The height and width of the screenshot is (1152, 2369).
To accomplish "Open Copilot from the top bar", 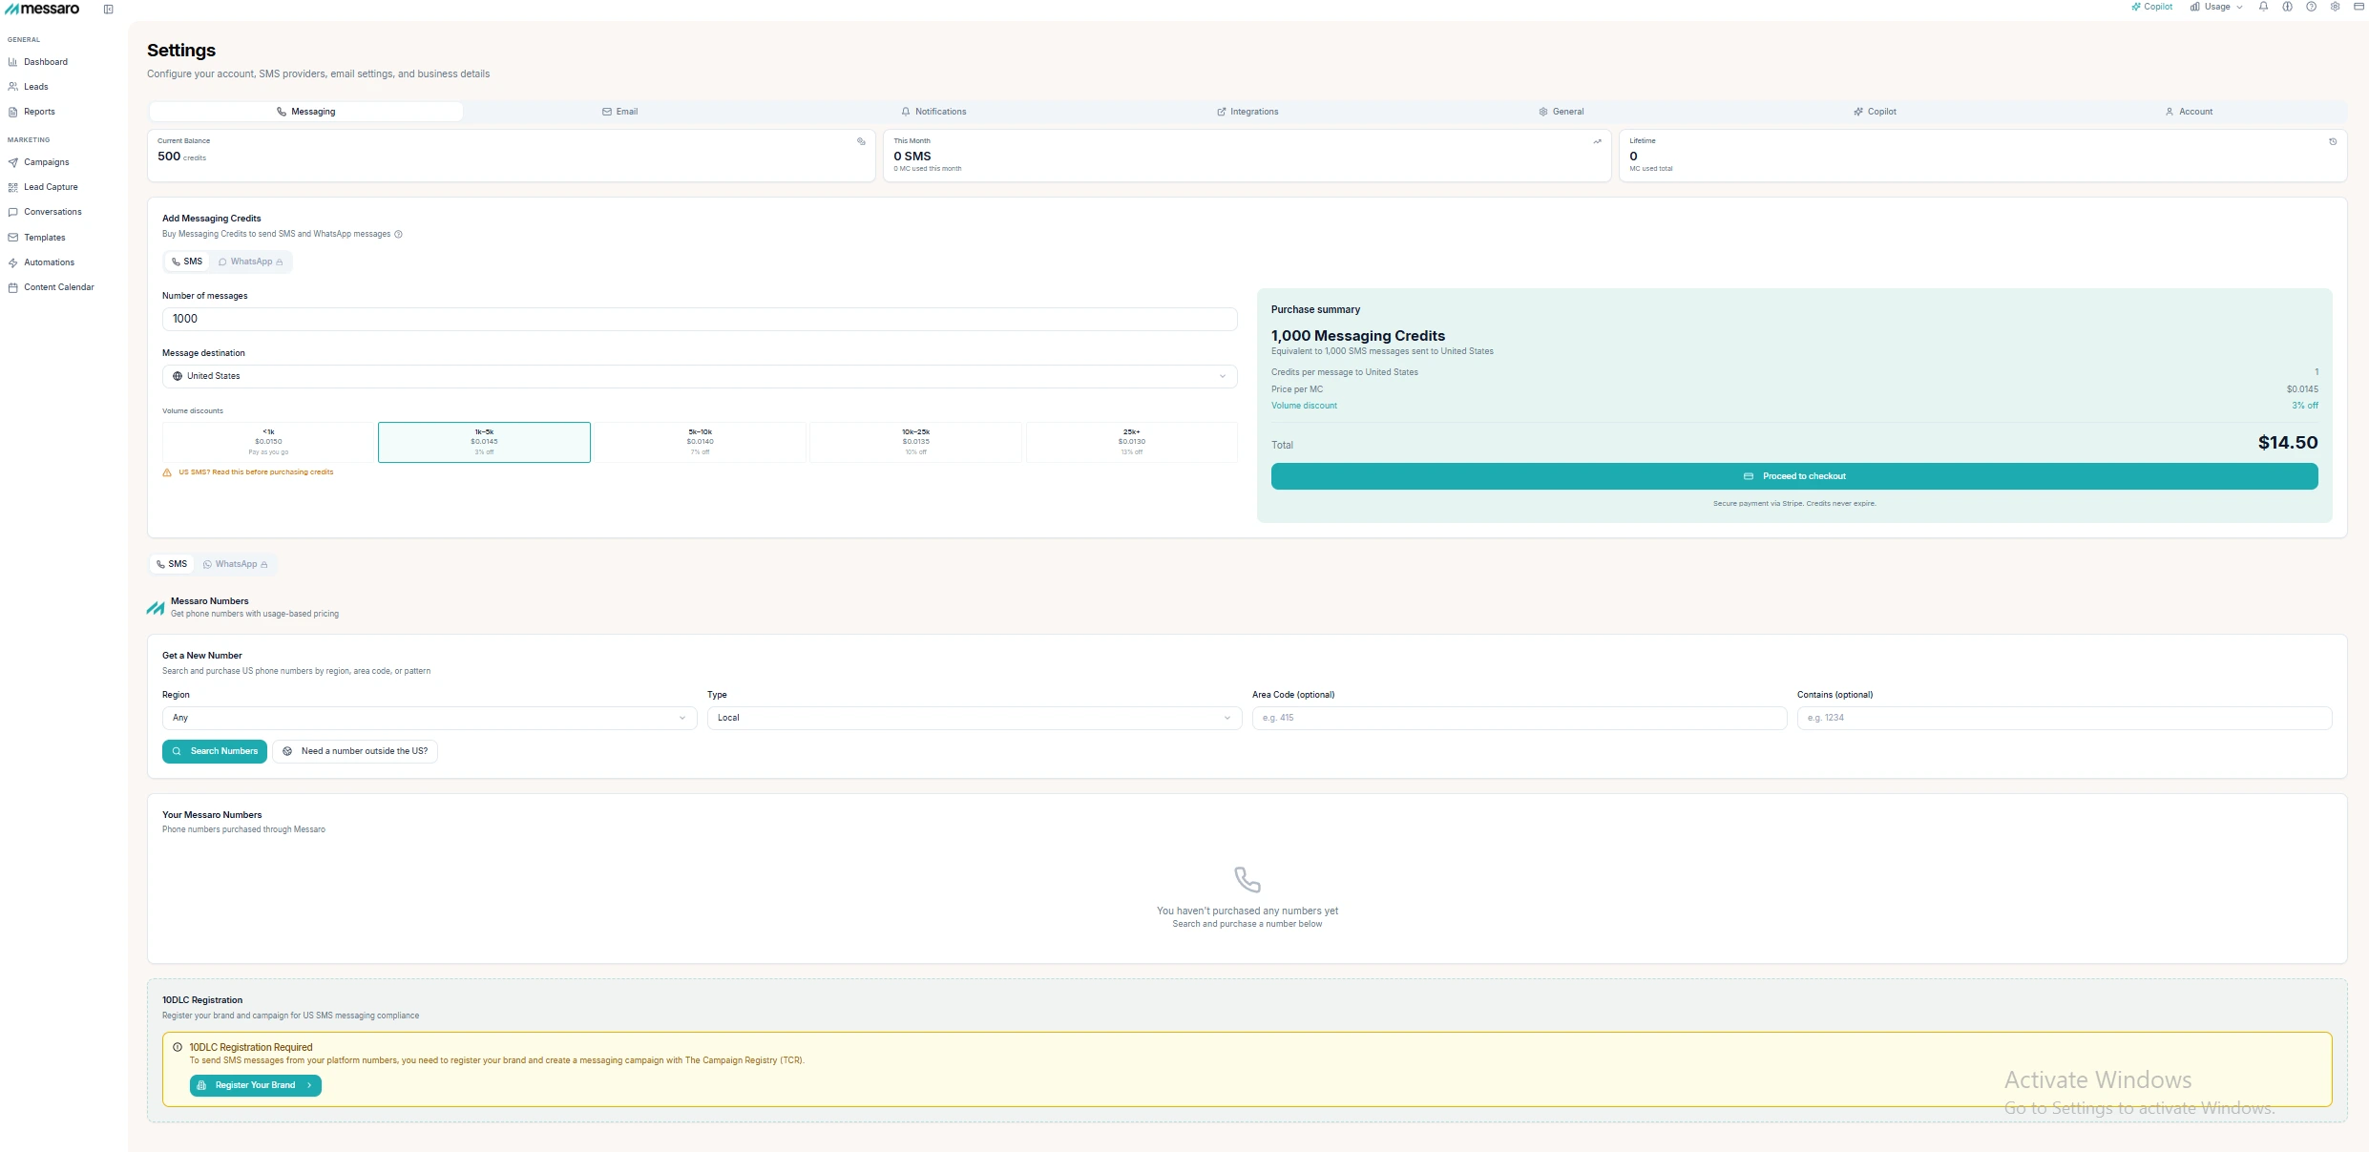I will click(x=2151, y=7).
